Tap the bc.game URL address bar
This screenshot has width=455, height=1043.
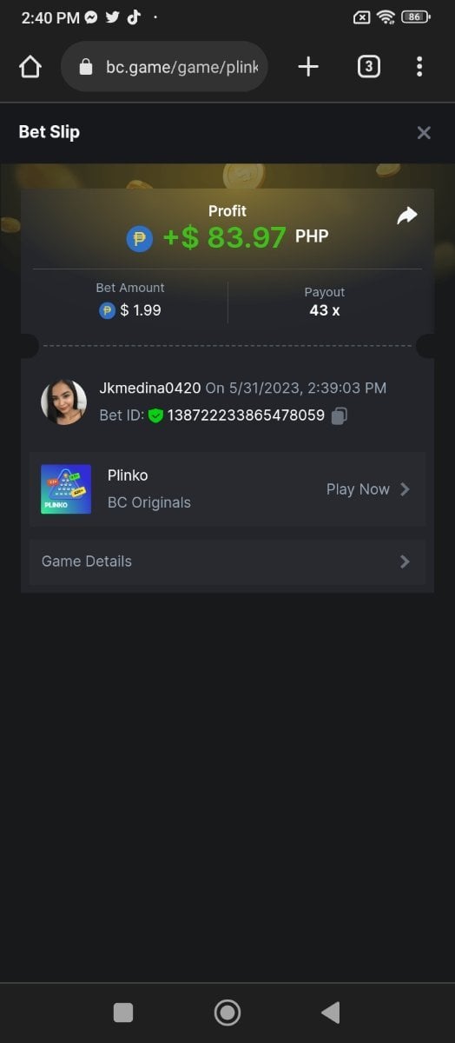click(164, 67)
